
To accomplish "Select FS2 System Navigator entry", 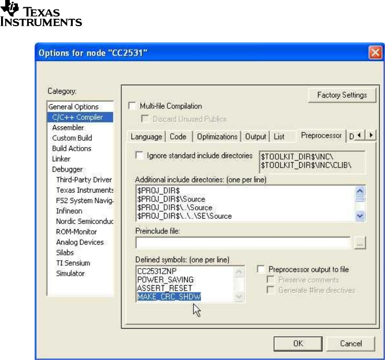I will (85, 200).
